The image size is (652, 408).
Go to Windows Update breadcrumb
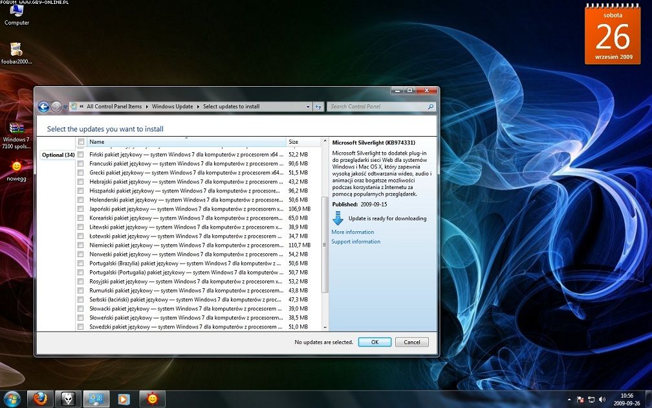pyautogui.click(x=172, y=107)
